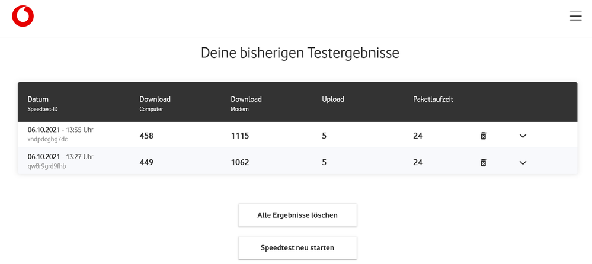Click the Alle Ergebnisse löschen button
The height and width of the screenshot is (264, 592).
pyautogui.click(x=297, y=215)
